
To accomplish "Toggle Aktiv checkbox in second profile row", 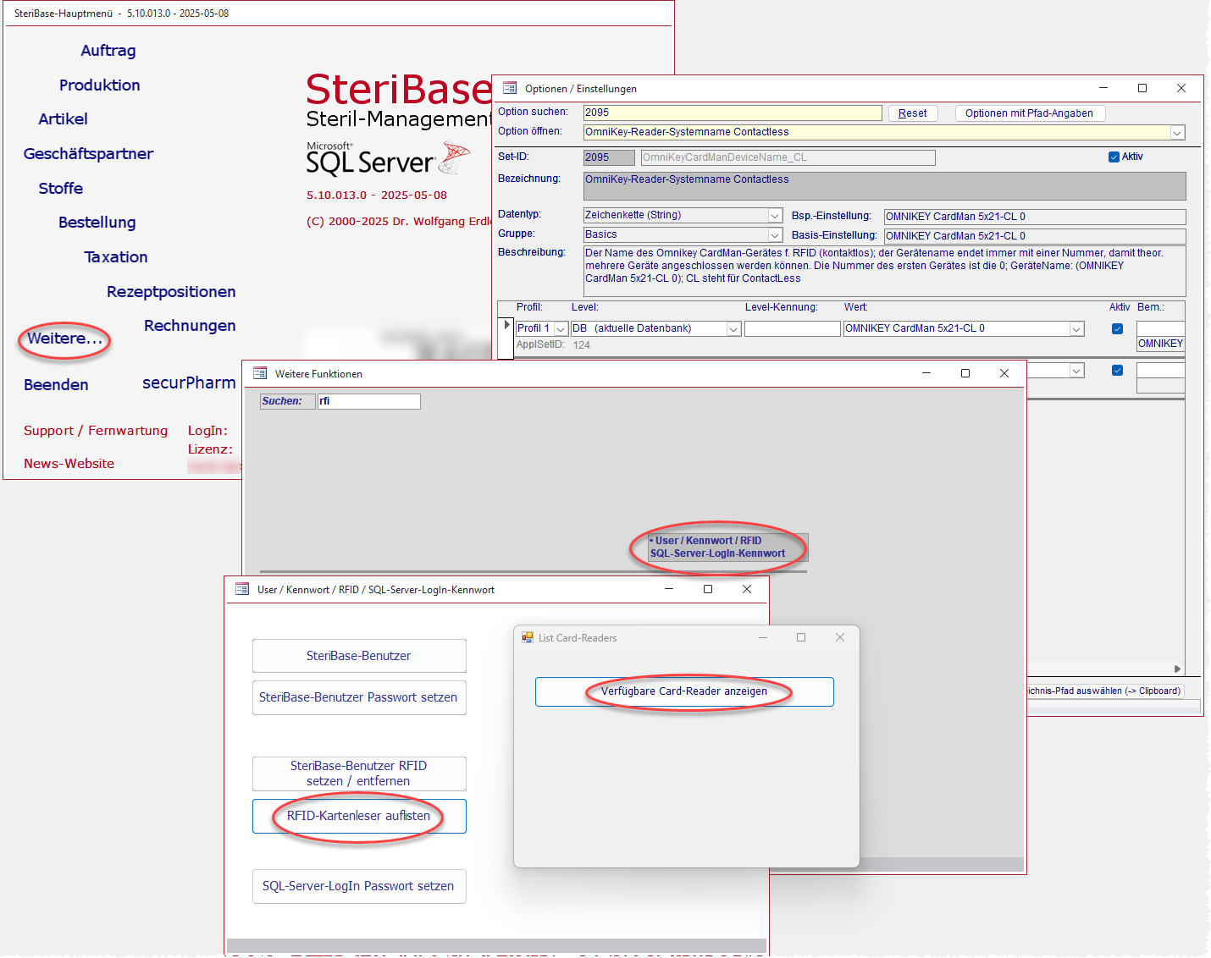I will (1117, 371).
